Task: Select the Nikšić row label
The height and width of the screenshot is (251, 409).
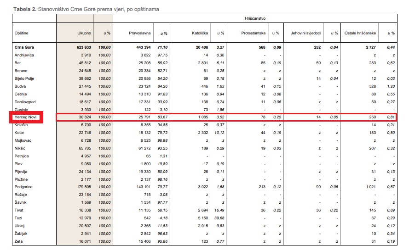Action: pos(21,148)
